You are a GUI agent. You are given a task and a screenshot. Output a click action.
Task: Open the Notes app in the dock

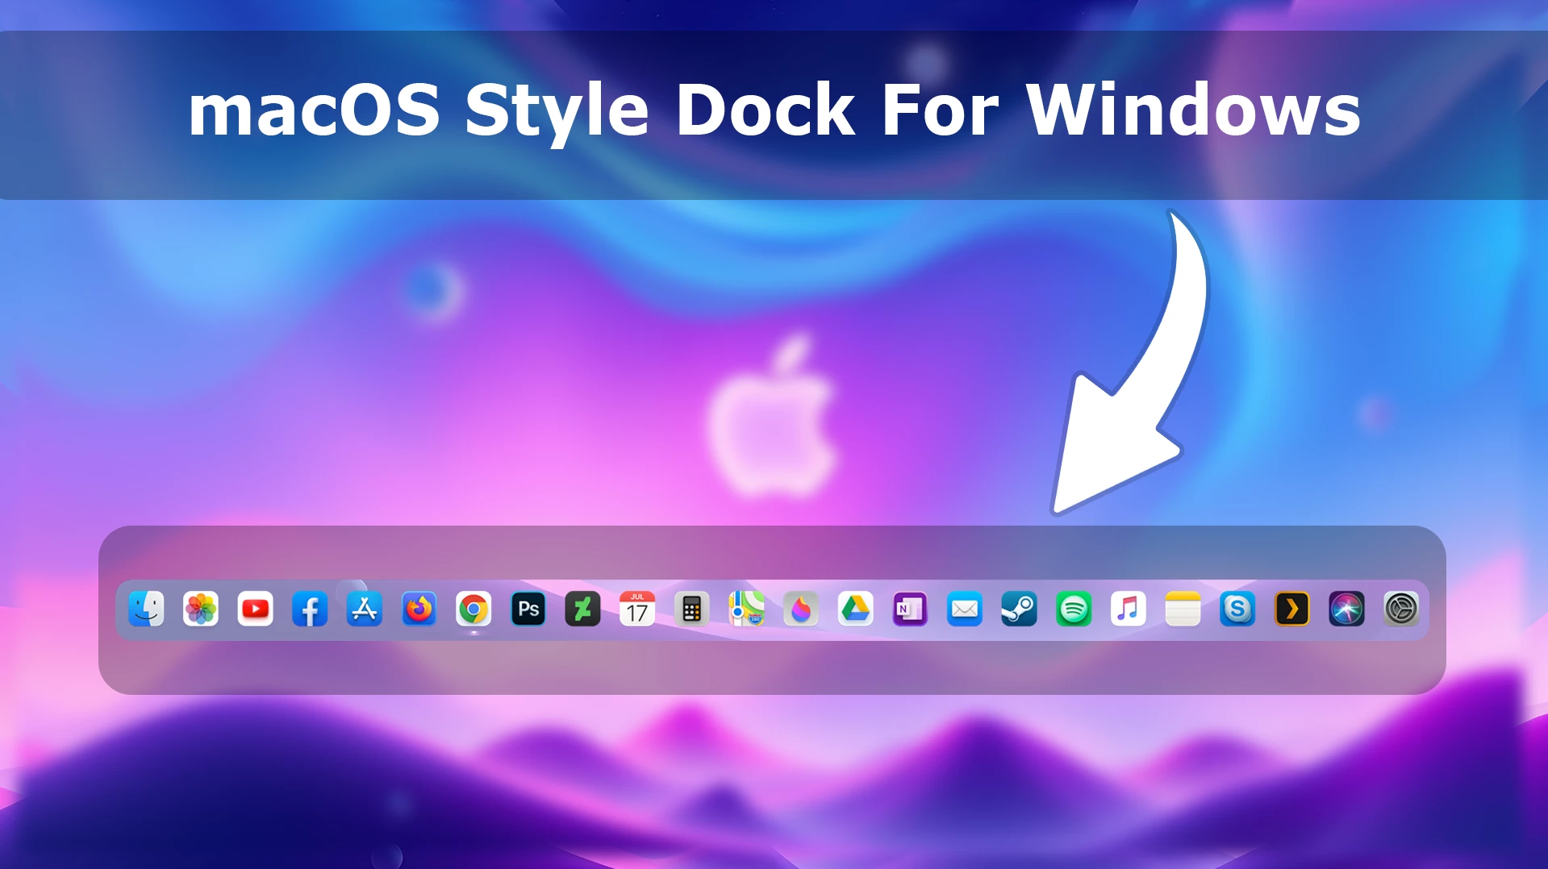1183,609
